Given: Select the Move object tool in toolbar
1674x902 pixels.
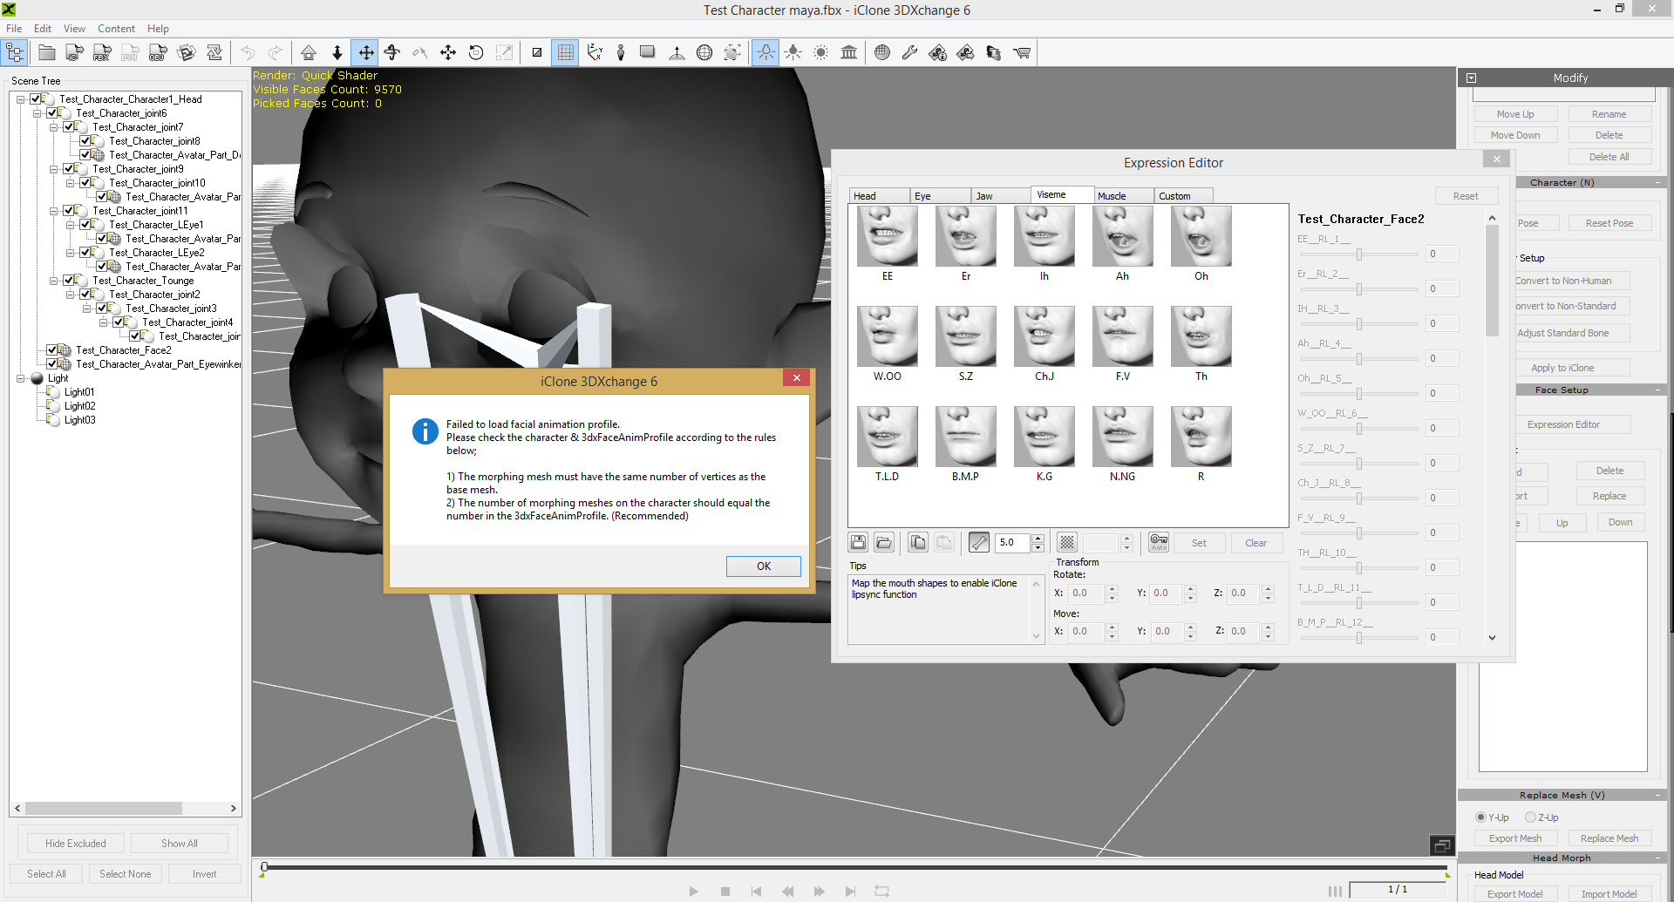Looking at the screenshot, I should 365,53.
